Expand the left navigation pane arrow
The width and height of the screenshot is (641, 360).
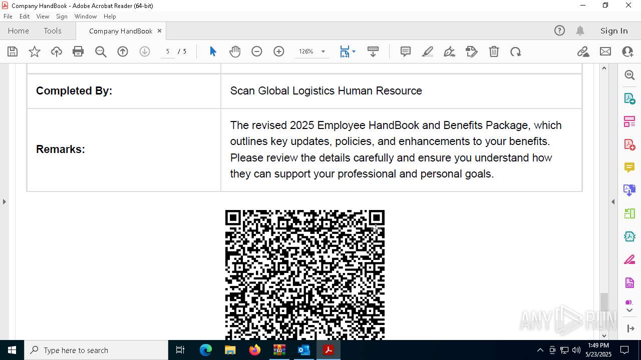(x=4, y=202)
